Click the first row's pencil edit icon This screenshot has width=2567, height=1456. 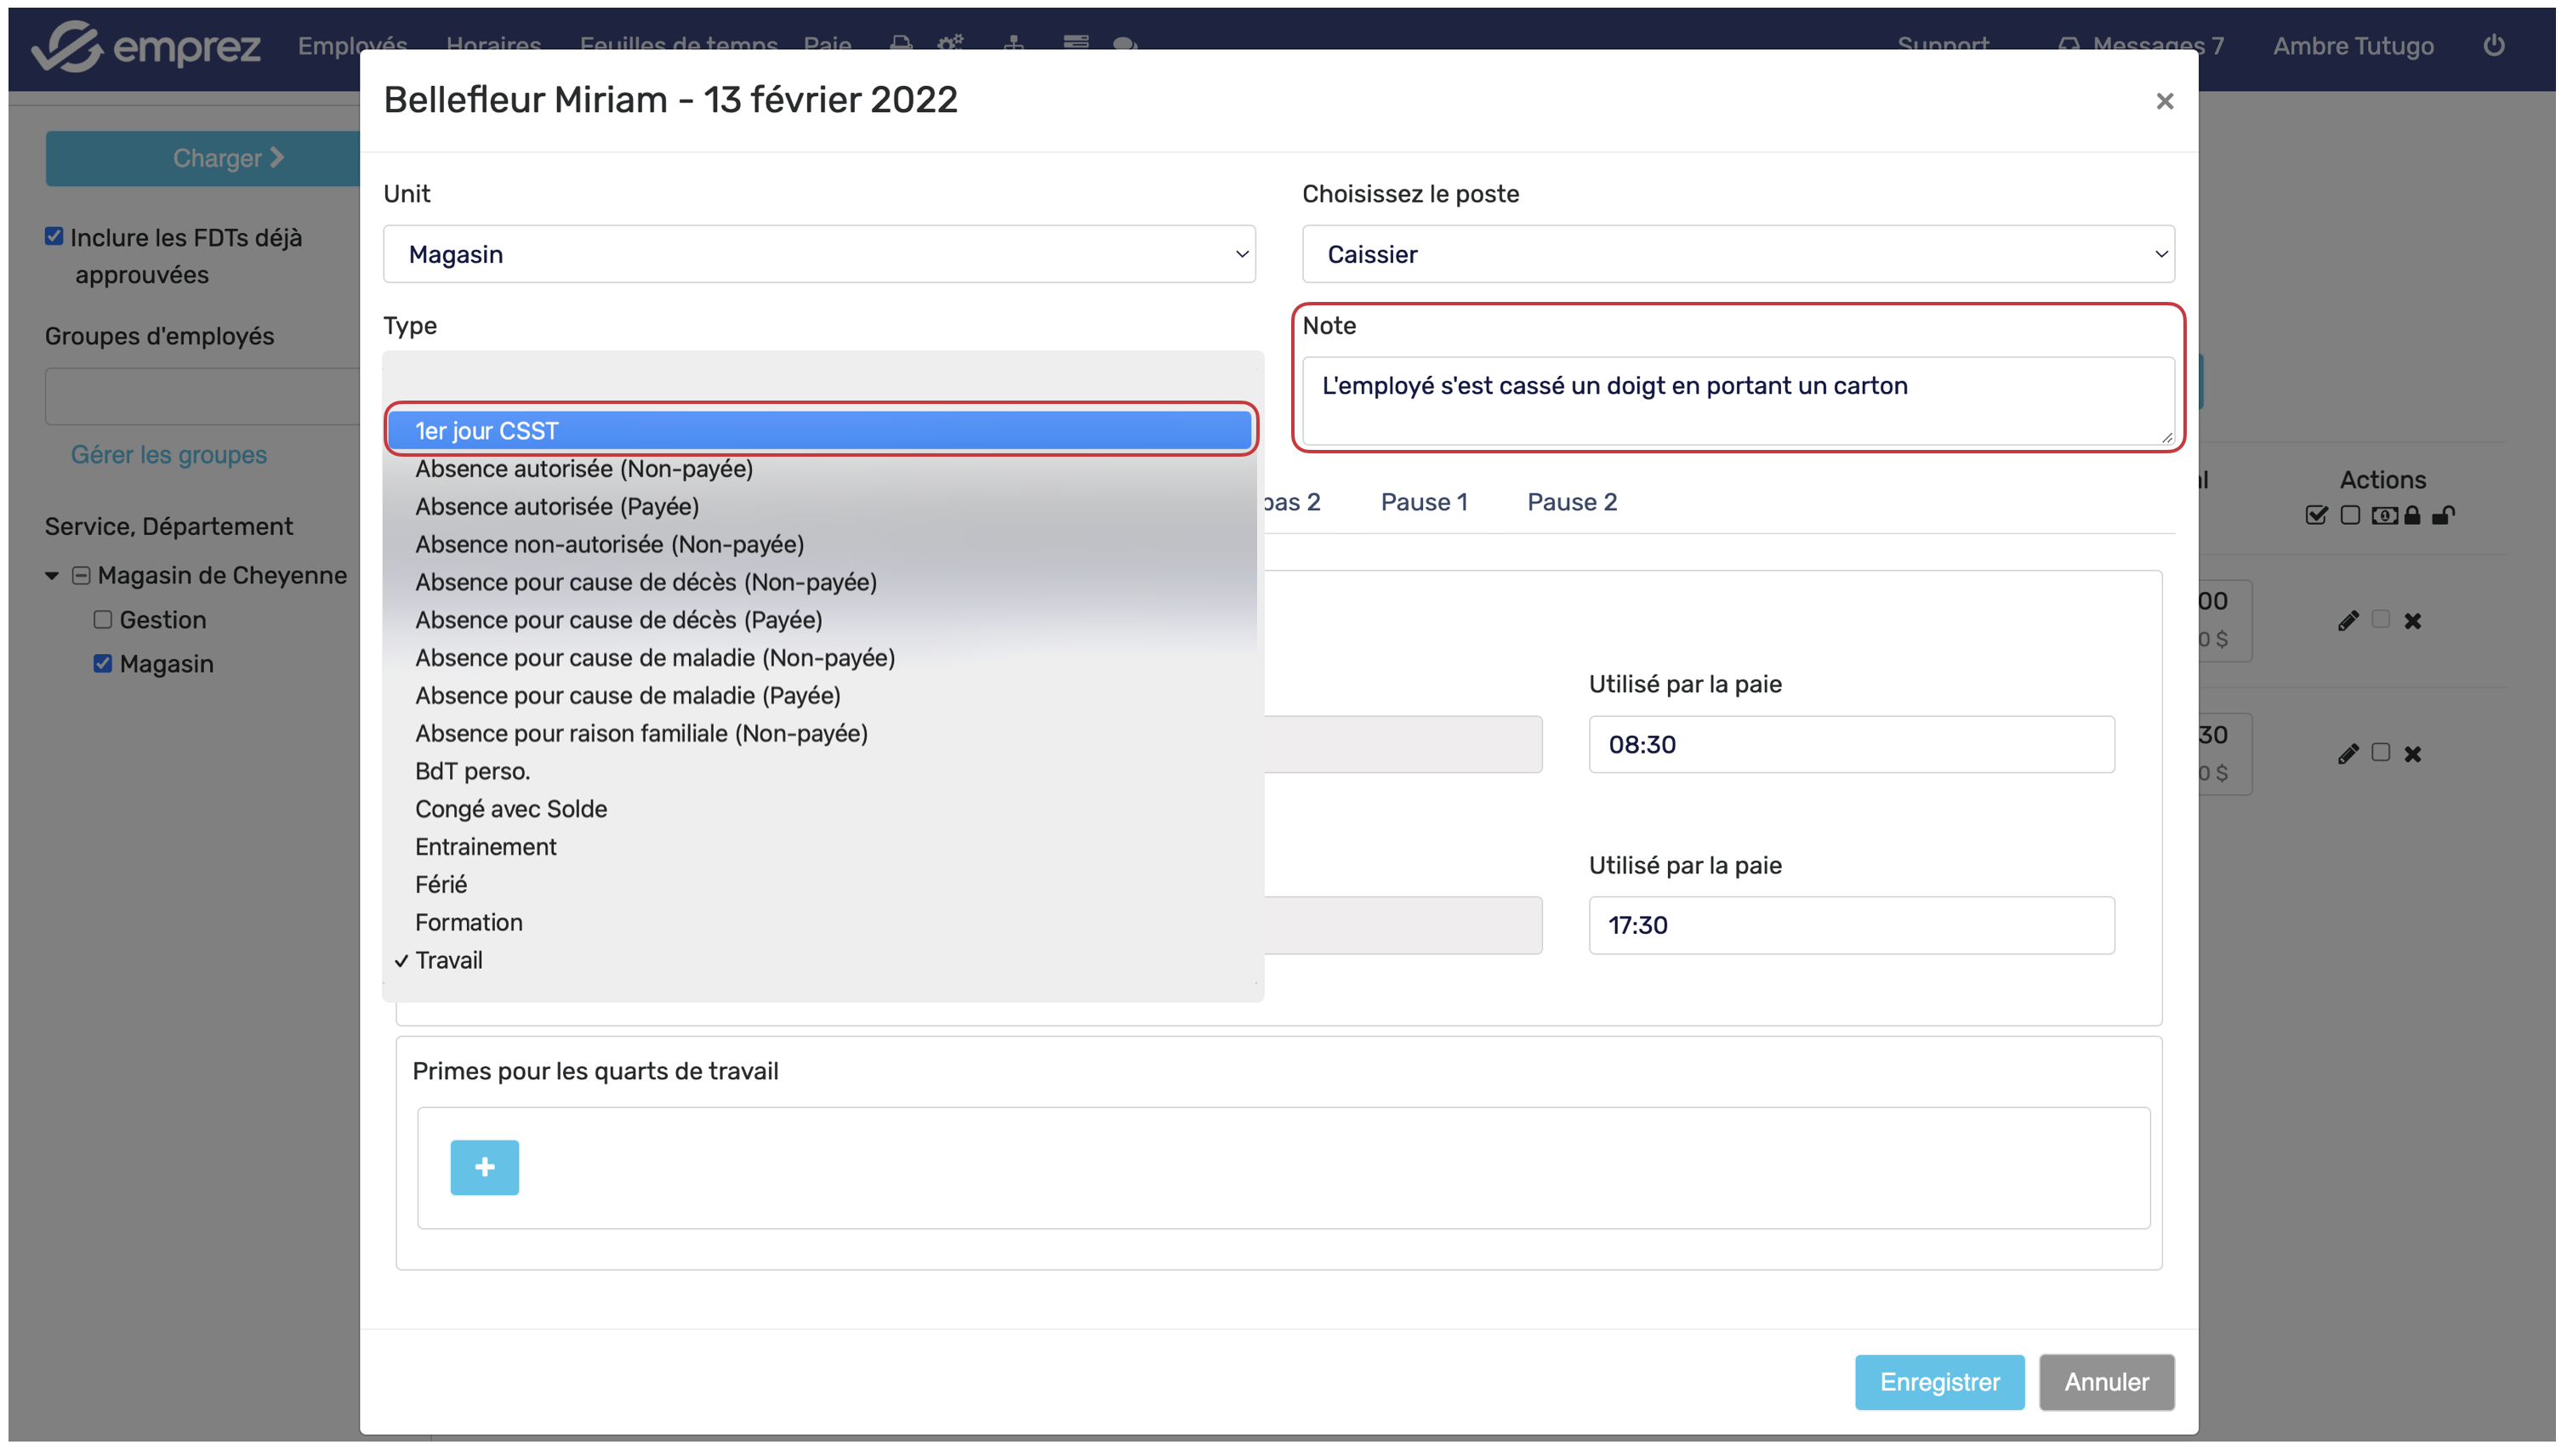2348,621
